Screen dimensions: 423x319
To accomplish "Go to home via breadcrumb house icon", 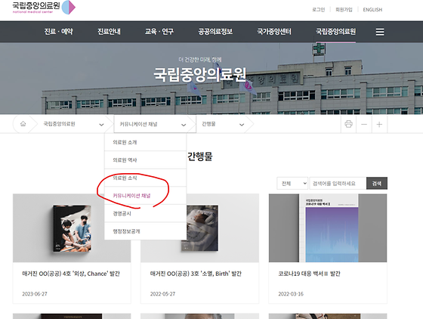I will (23, 124).
